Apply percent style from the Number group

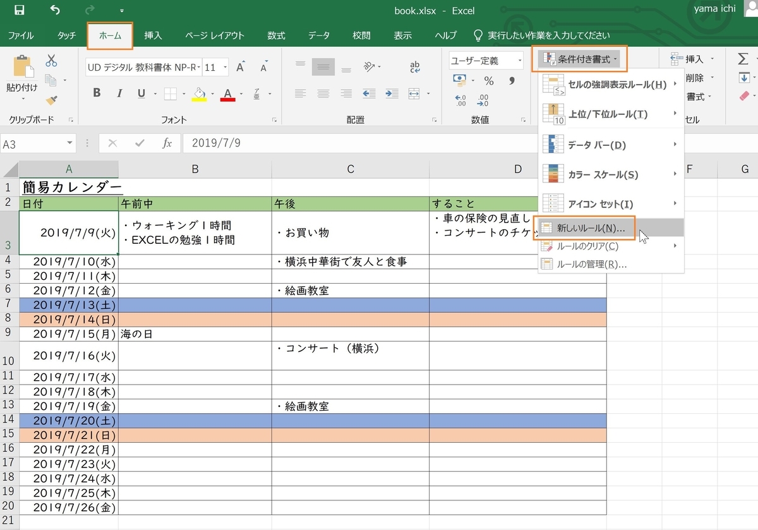(x=490, y=81)
